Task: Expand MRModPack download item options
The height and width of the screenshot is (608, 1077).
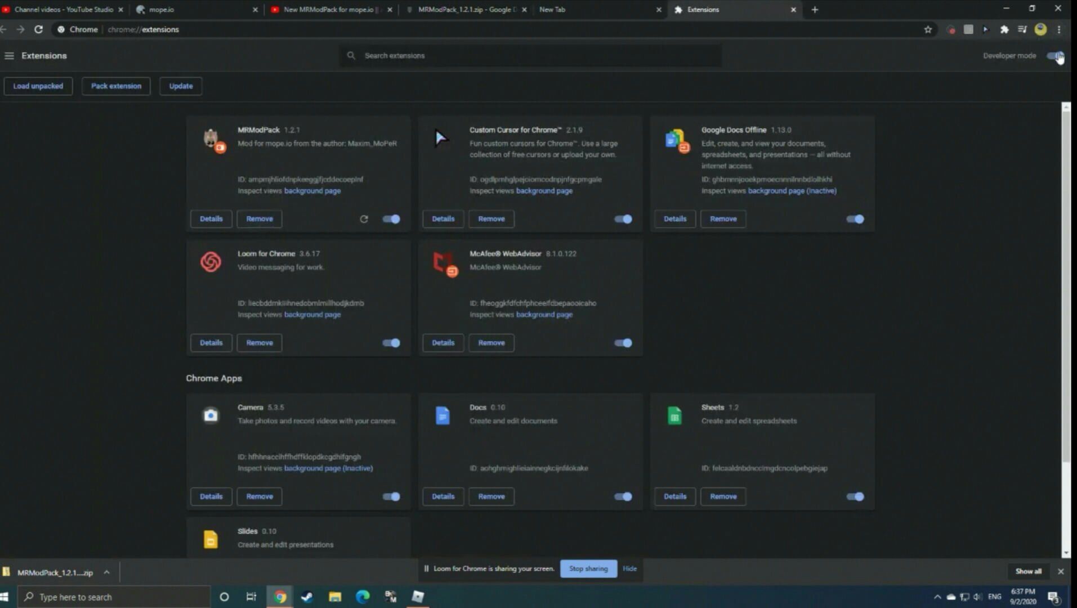Action: point(106,573)
